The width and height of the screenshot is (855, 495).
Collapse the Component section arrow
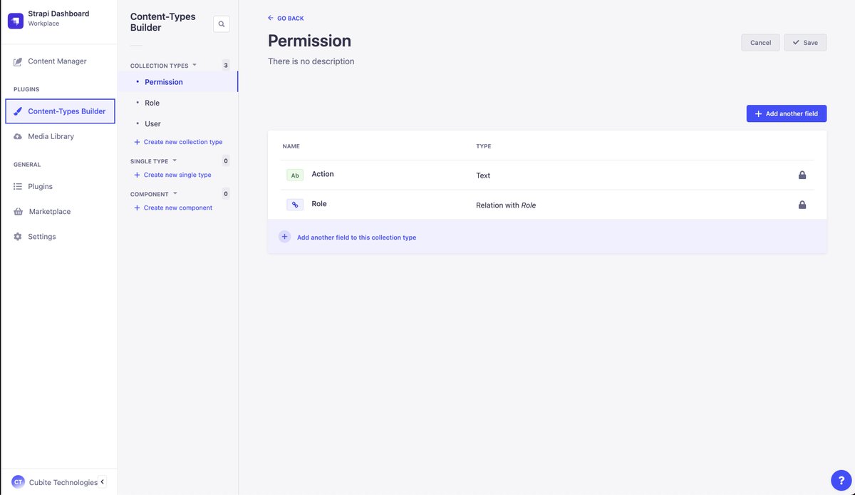175,193
